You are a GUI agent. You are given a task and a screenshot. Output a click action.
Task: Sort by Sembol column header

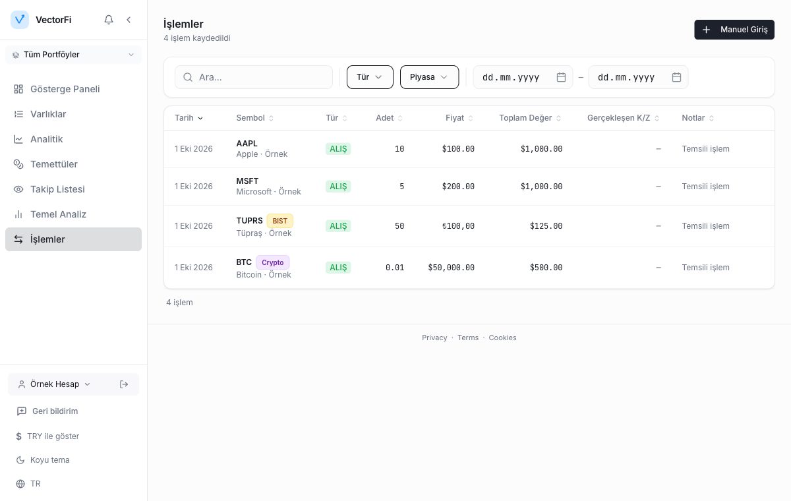click(255, 118)
